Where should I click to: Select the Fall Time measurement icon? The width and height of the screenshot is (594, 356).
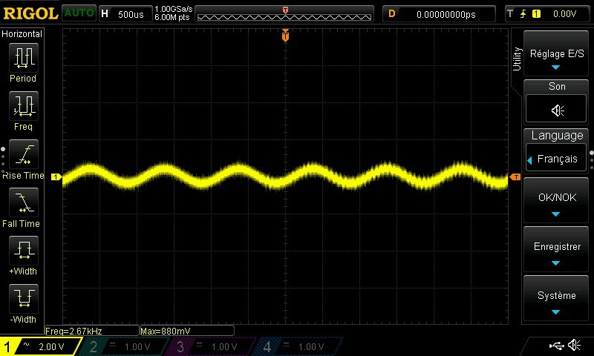24,202
